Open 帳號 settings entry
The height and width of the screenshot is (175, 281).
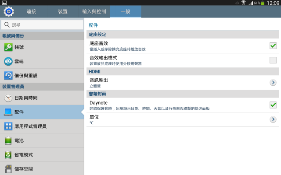click(42, 47)
